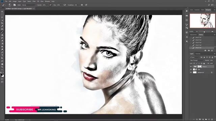Delete the current history state

tap(212, 50)
